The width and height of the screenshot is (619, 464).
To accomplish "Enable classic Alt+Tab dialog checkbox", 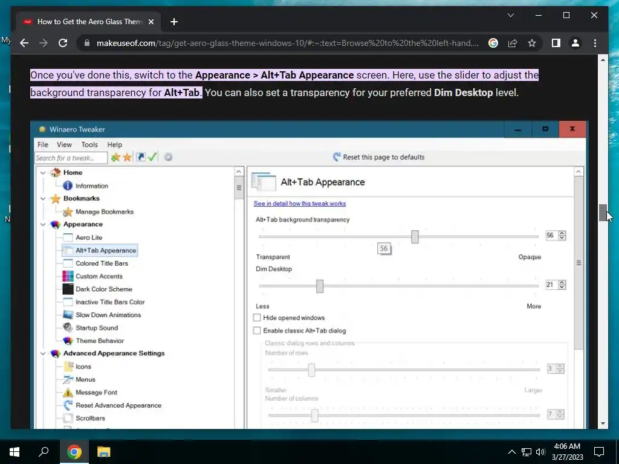I will pos(257,331).
